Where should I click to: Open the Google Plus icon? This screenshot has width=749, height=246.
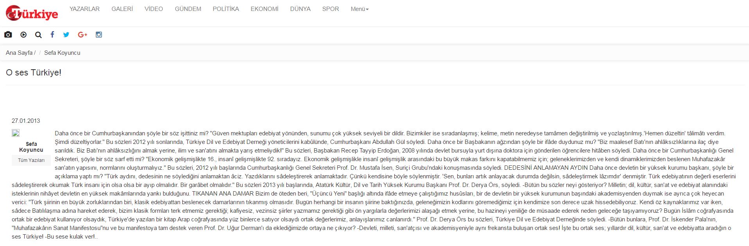[83, 35]
